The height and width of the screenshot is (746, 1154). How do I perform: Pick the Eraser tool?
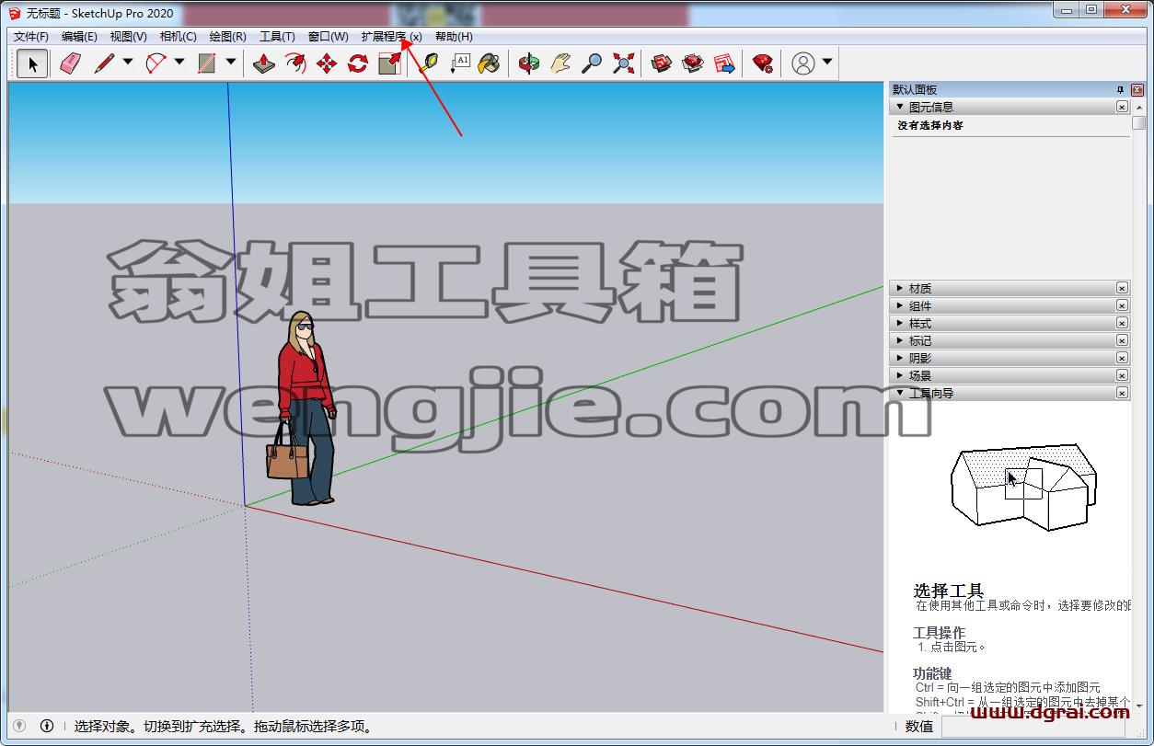tap(70, 63)
